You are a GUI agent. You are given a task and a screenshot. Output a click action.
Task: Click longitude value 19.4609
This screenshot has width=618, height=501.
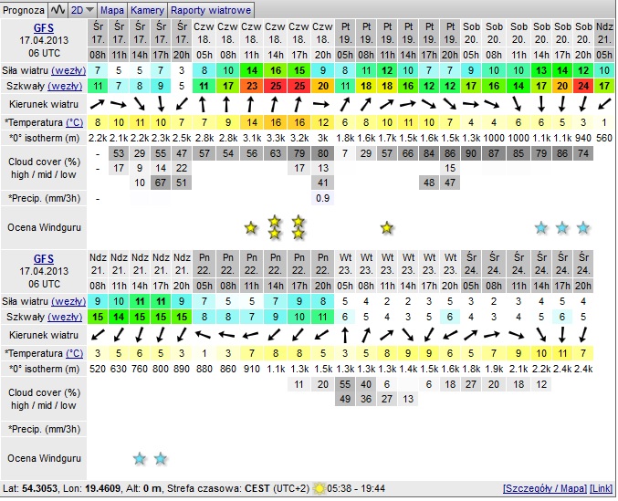pyautogui.click(x=102, y=489)
